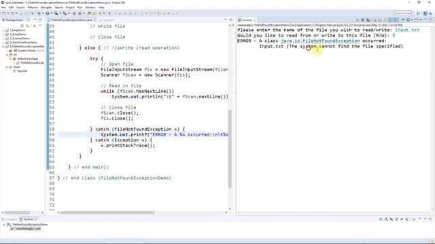The width and height of the screenshot is (435, 244).
Task: Click the Quick Access search field
Action: coord(403,14)
